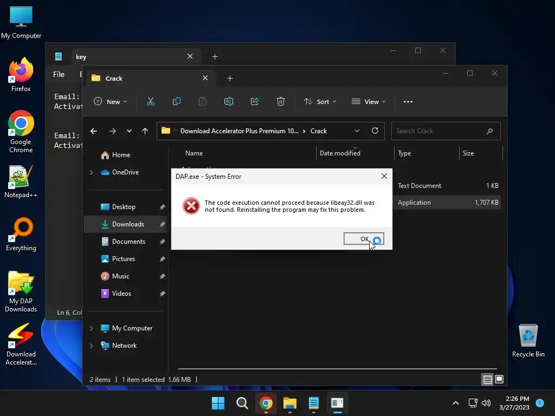Click the Cut icon in the Explorer toolbar

[x=151, y=101]
